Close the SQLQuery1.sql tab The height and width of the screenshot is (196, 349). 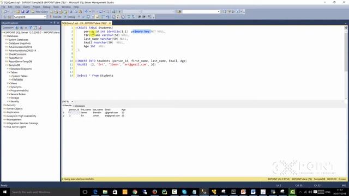tap(110, 23)
